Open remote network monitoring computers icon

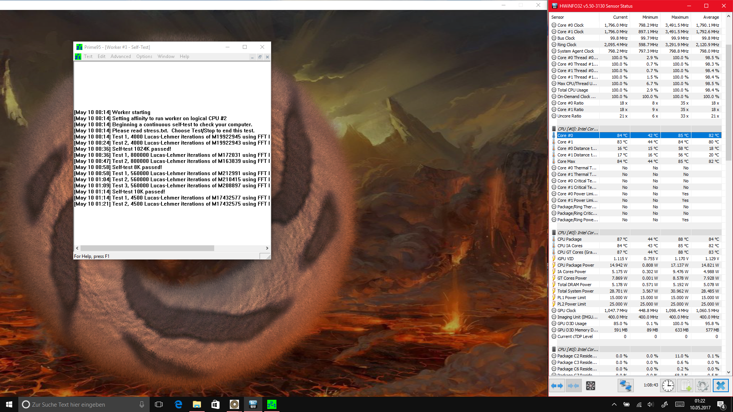(625, 386)
